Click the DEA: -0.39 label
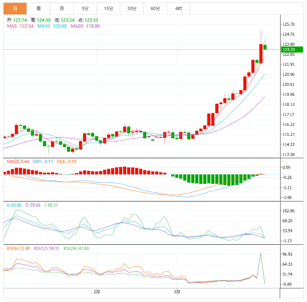This screenshot has width=307, height=302. 67,161
